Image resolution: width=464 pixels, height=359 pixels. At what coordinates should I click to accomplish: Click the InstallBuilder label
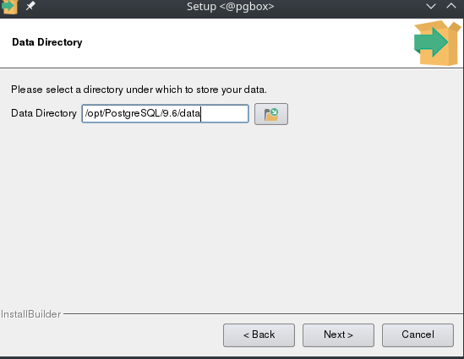click(30, 314)
